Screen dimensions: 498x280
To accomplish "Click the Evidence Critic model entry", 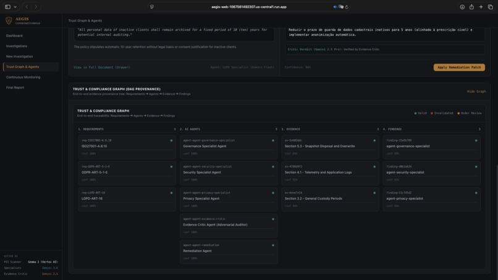I will [31, 274].
